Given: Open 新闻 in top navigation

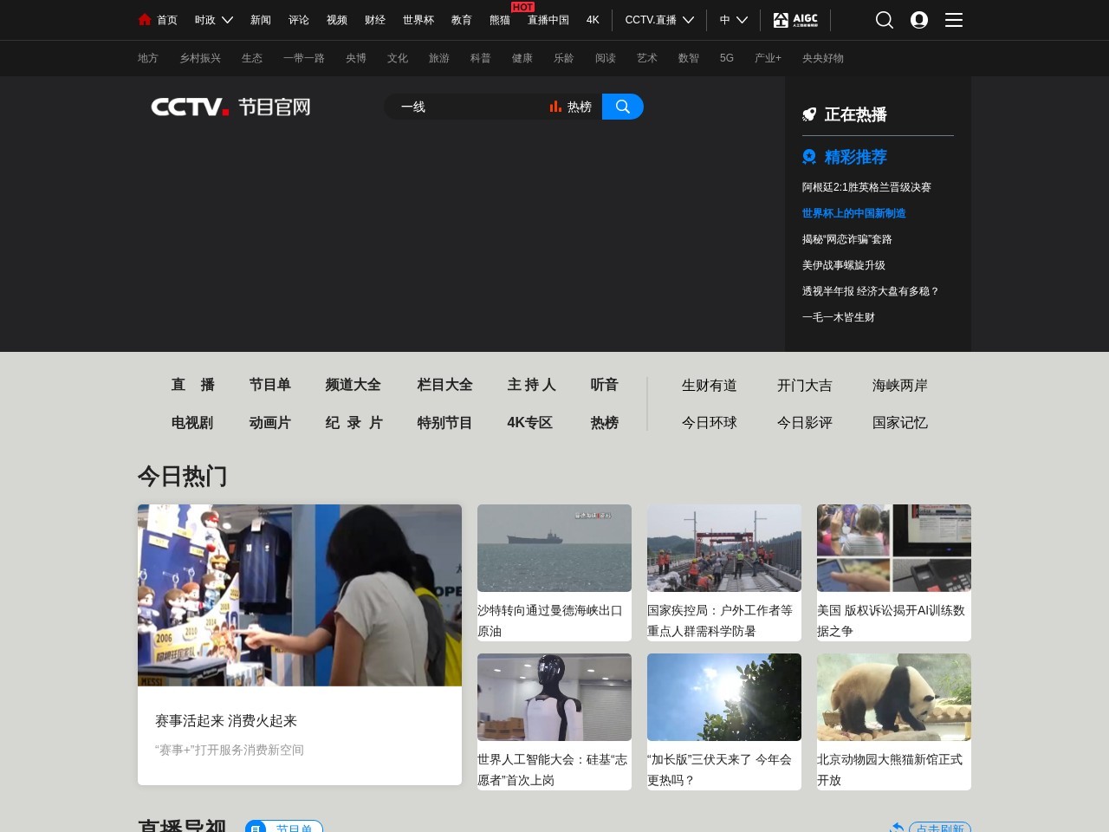Looking at the screenshot, I should [x=261, y=20].
